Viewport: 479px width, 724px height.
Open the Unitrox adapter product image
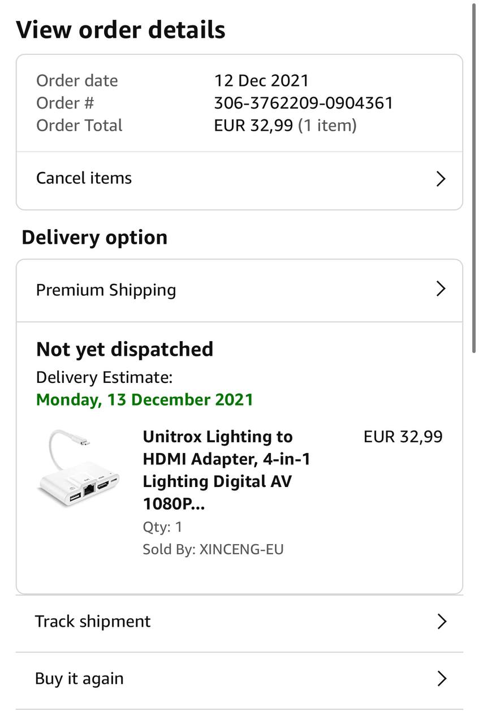(x=79, y=469)
